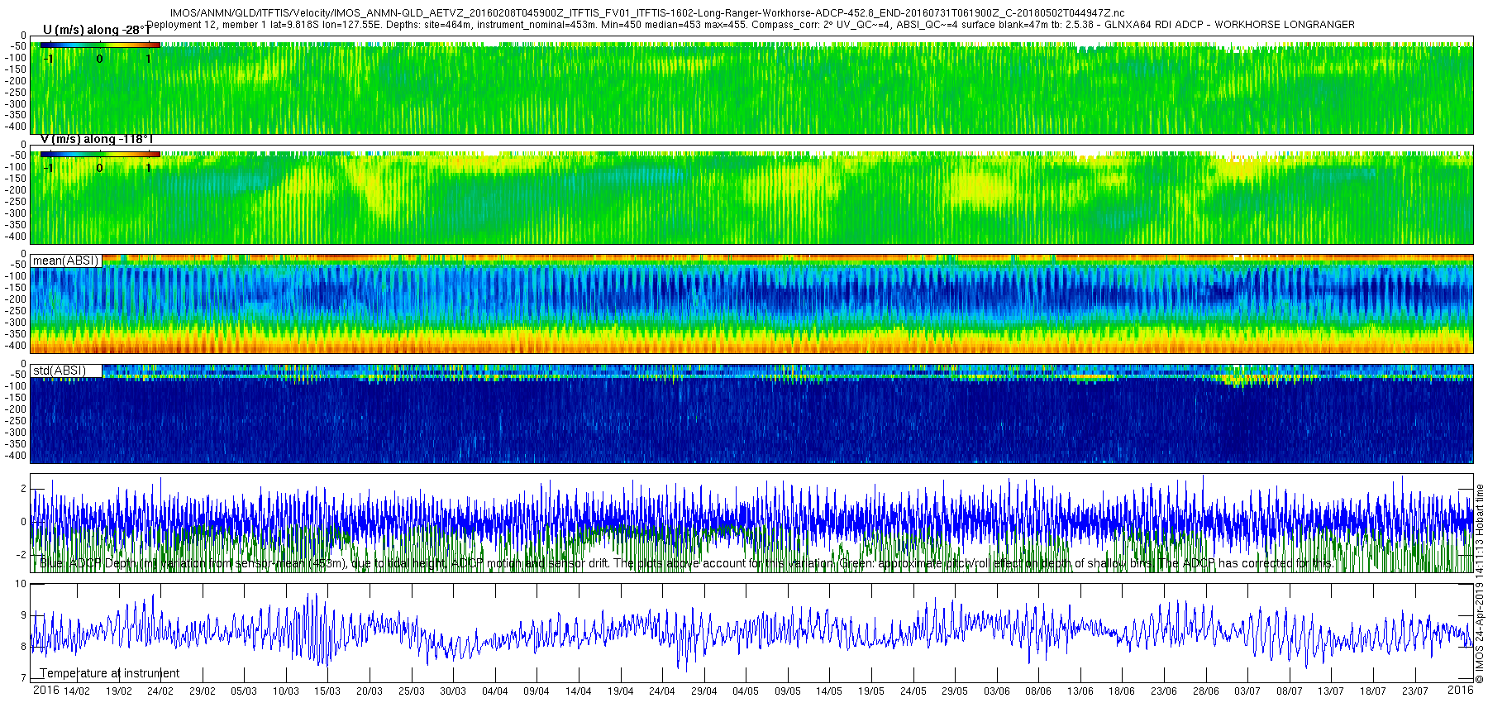Click the '20/03' date tick label

370,691
